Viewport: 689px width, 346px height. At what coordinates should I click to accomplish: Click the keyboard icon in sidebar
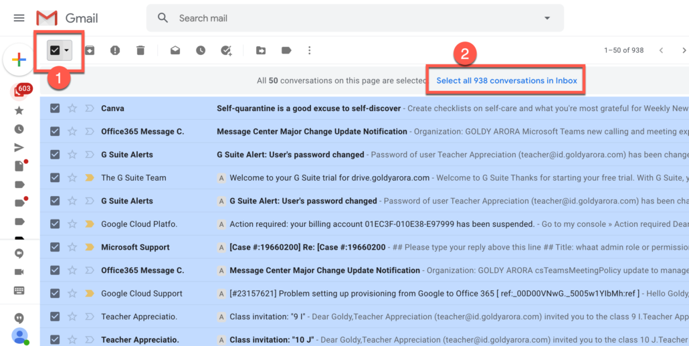[19, 290]
